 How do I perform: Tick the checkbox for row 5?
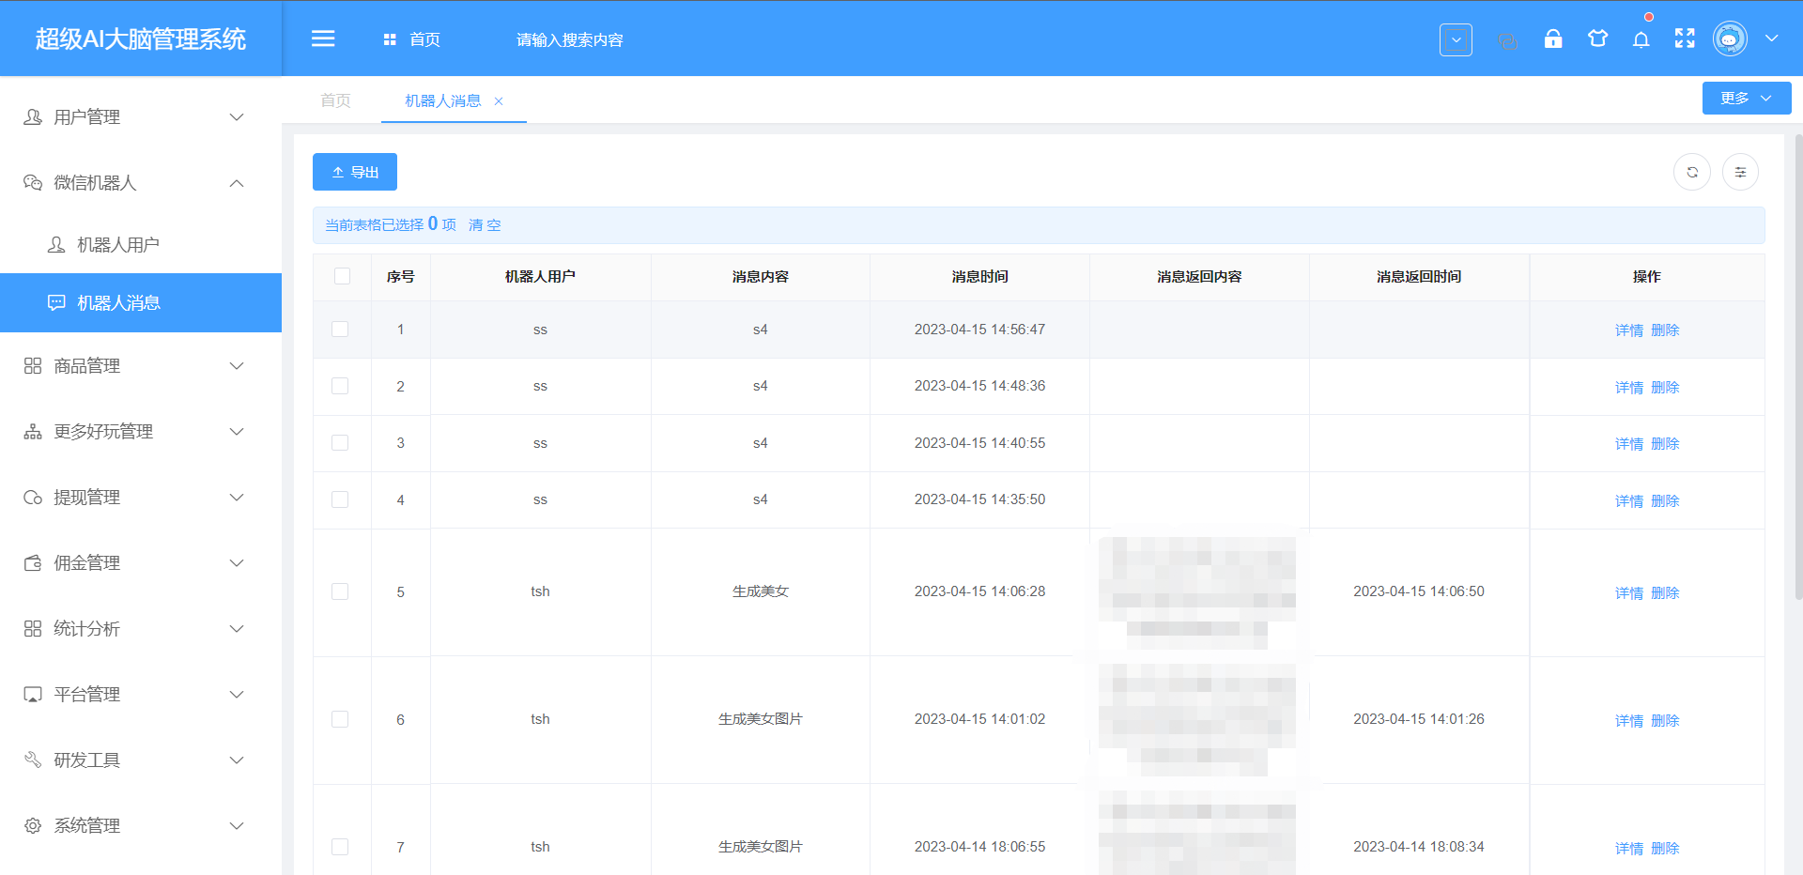(340, 591)
